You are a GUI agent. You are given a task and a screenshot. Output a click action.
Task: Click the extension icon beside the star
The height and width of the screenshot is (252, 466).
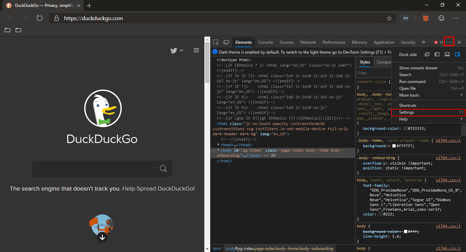tap(406, 18)
